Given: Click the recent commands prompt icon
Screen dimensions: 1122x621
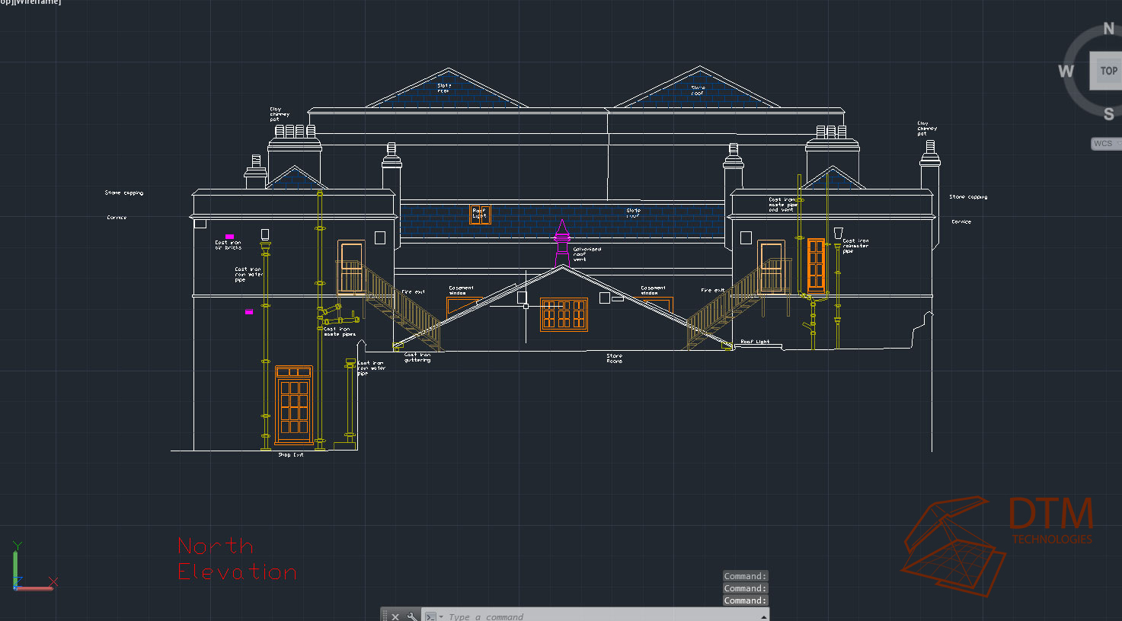Looking at the screenshot, I should pos(430,616).
